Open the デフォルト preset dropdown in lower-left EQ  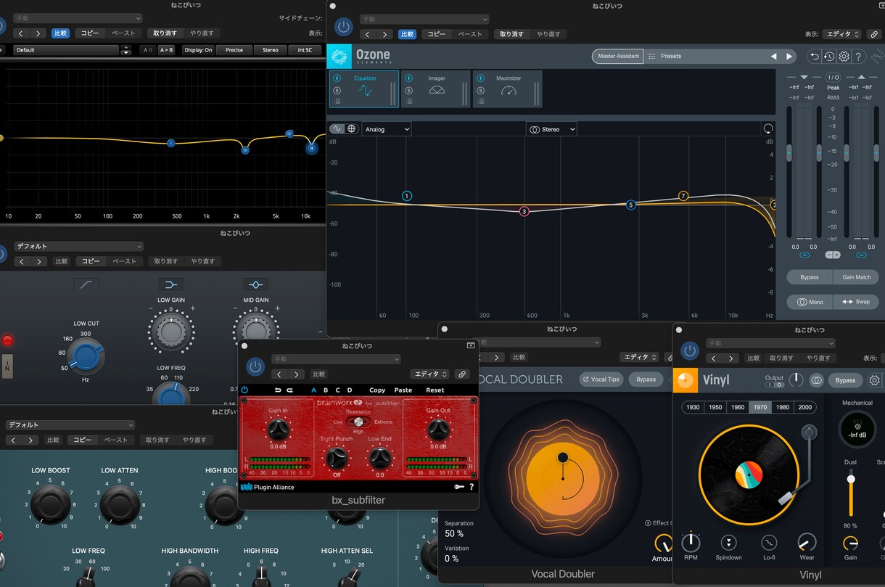(71, 425)
